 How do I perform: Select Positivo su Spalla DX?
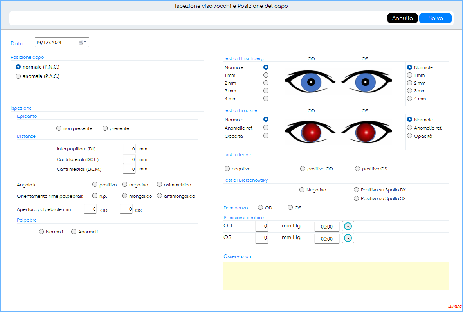click(356, 190)
